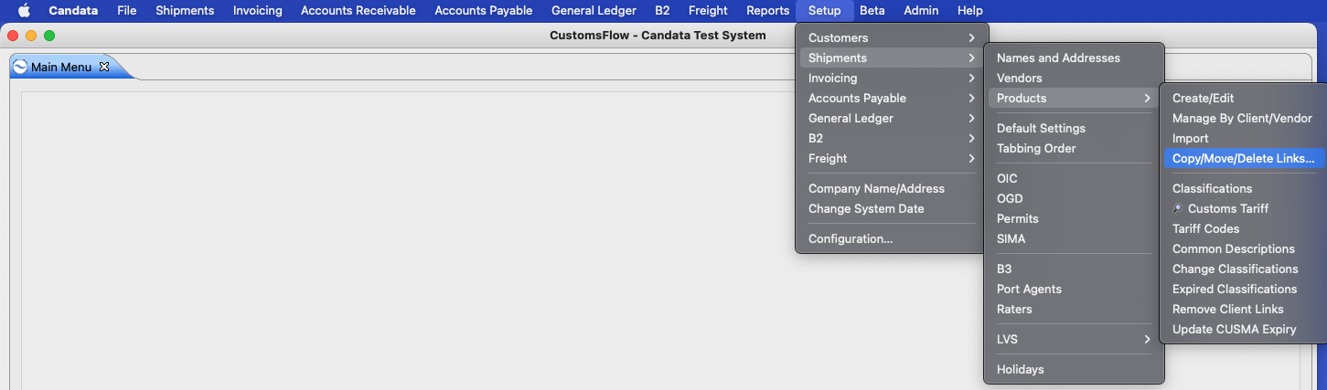Open the Beta menu
Viewport: 1327px width, 390px height.
pyautogui.click(x=872, y=11)
